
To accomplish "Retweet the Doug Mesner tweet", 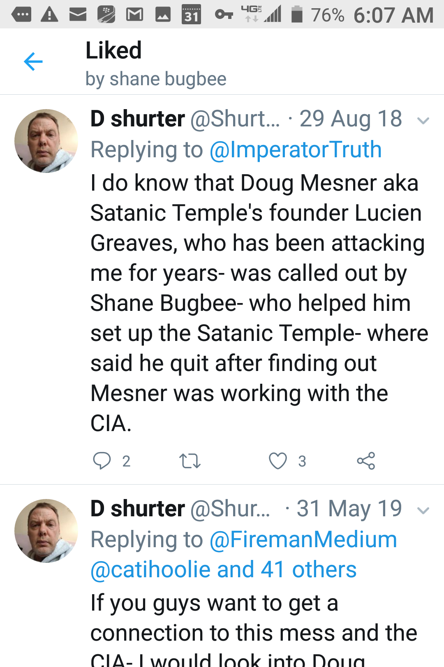I will 190,461.
